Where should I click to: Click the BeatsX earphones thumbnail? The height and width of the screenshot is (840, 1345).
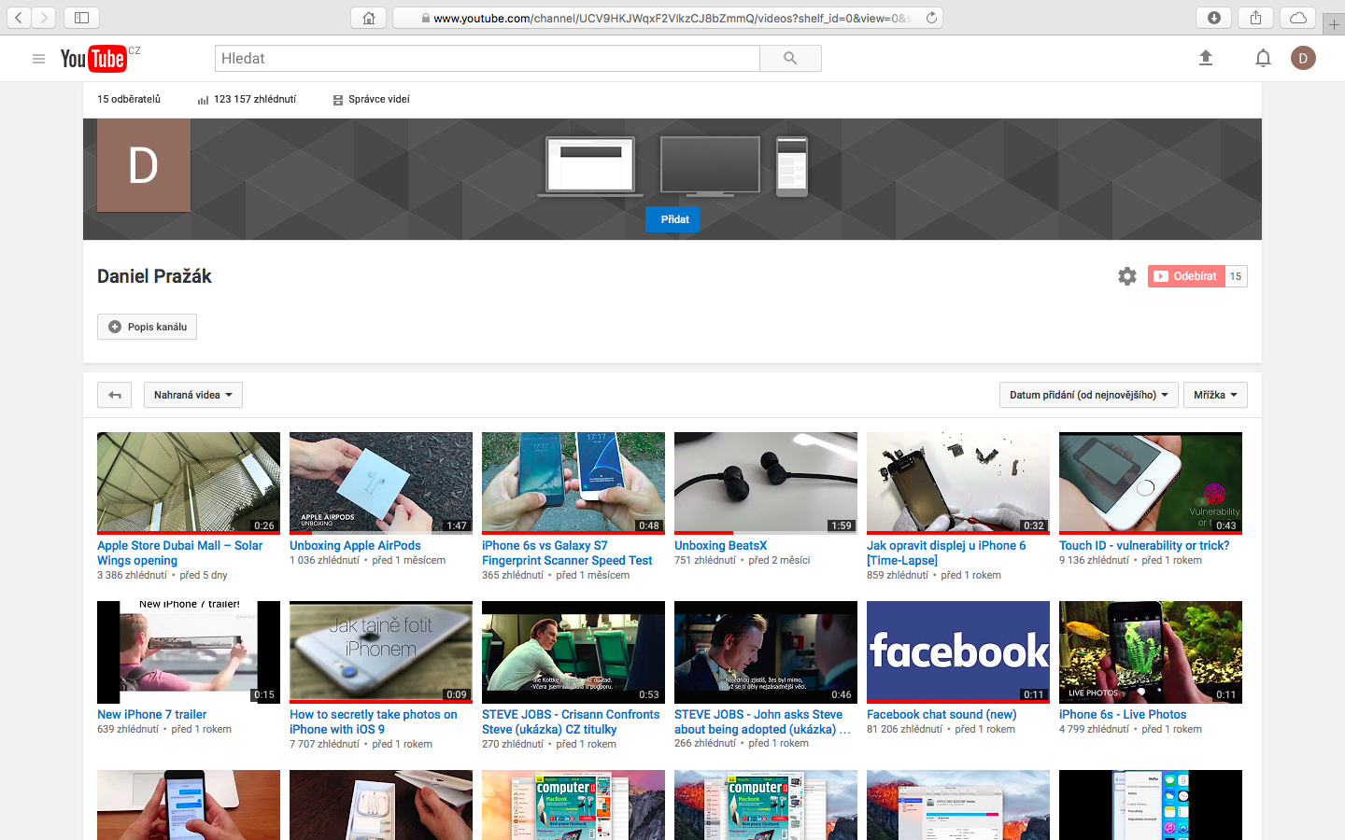pos(766,483)
